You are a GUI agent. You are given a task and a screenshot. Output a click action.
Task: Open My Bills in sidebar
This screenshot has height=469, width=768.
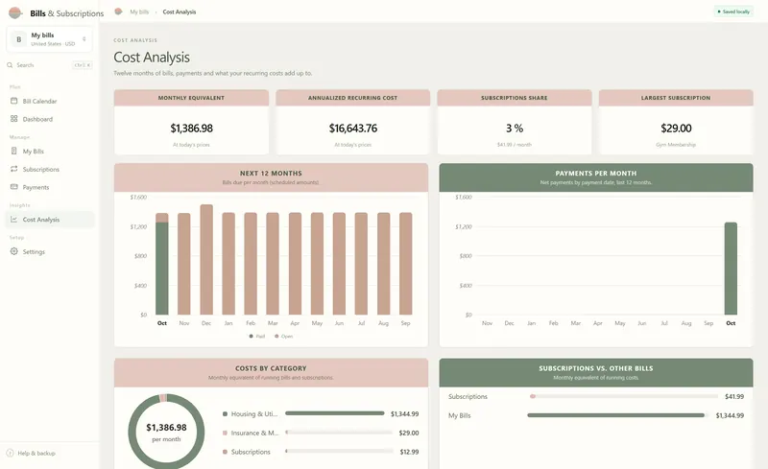50,152
